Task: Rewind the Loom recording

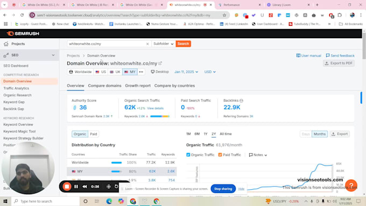Action: (x=85, y=187)
